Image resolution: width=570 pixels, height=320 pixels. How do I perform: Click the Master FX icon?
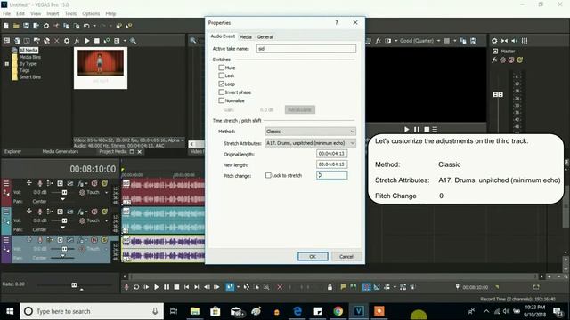(x=494, y=60)
